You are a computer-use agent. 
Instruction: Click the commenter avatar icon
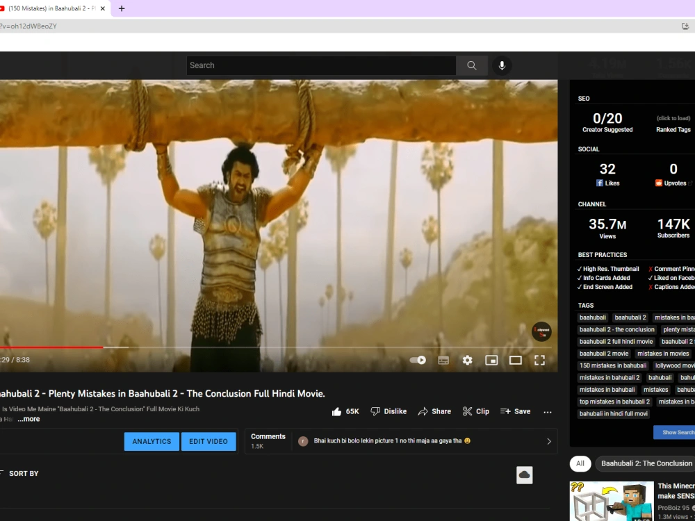coord(303,441)
